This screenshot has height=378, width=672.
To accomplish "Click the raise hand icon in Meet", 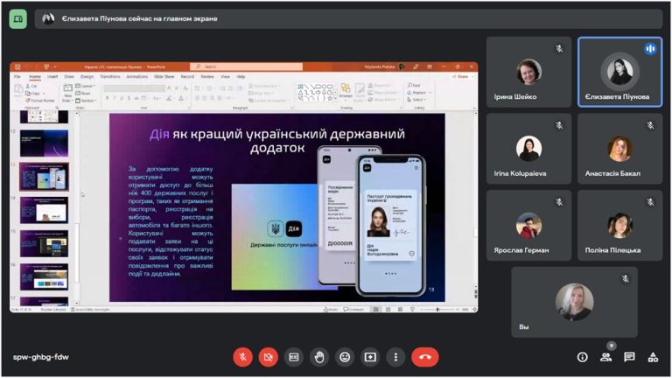I will click(x=319, y=357).
